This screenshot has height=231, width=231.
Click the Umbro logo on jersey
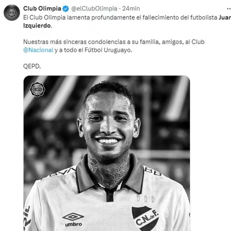click(x=73, y=220)
